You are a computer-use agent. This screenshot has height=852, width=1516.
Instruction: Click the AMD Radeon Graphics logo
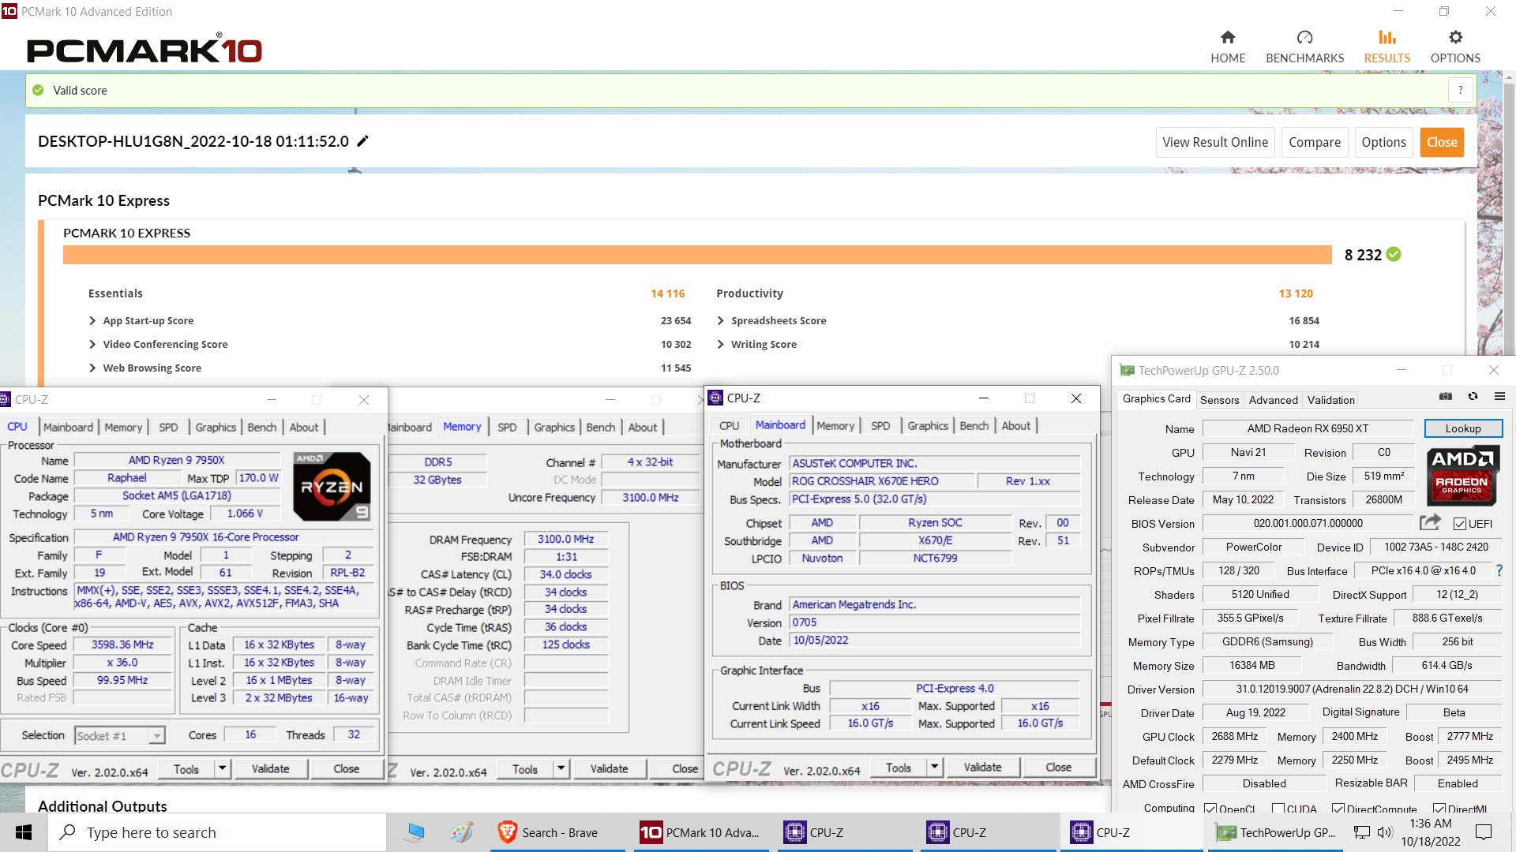pyautogui.click(x=1462, y=476)
